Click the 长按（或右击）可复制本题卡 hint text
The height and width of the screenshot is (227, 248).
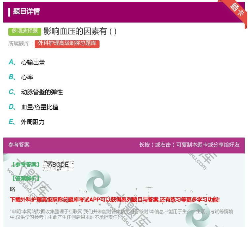pyautogui.click(x=189, y=145)
